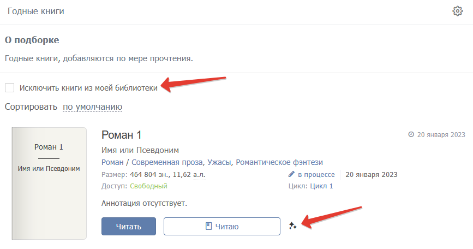Viewport: 473px width, 249px height.
Task: Click the clock icon beside the top-right date
Action: [411, 134]
